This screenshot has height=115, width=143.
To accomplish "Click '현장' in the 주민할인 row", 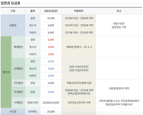I will point(33,83).
